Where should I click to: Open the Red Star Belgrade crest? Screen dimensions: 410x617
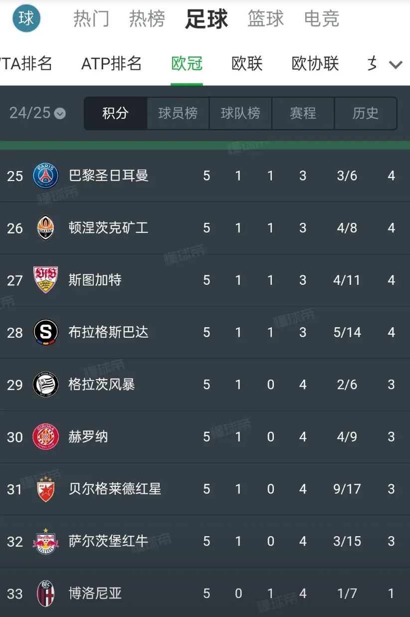coord(45,489)
